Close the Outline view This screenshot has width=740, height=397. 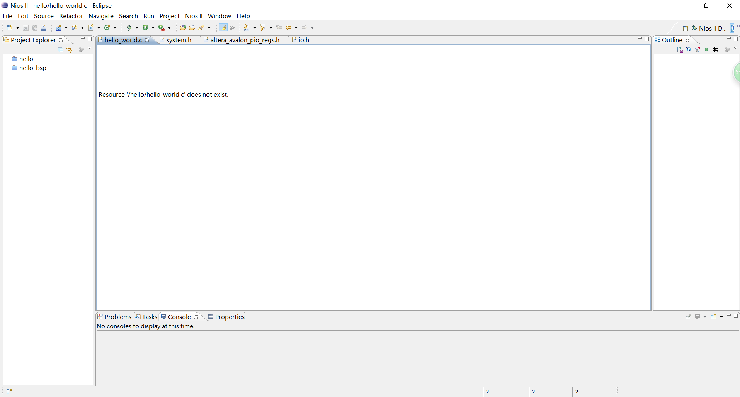point(687,40)
